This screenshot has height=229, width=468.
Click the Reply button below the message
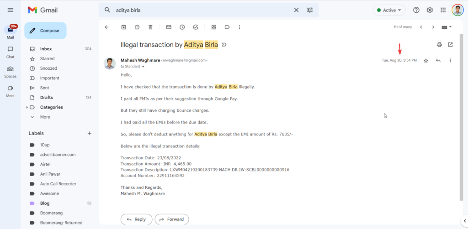point(136,219)
